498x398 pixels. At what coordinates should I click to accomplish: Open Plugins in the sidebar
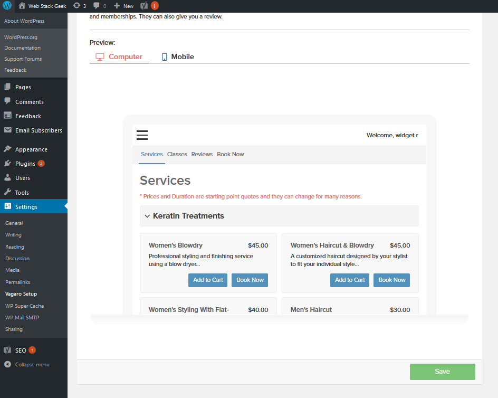[x=25, y=164]
